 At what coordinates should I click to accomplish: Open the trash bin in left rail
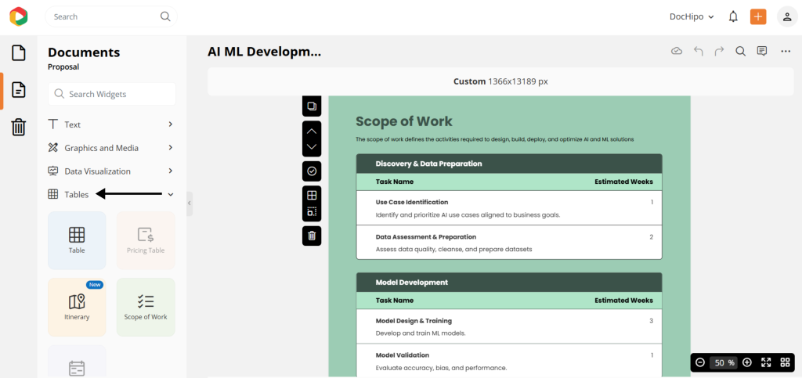[19, 127]
